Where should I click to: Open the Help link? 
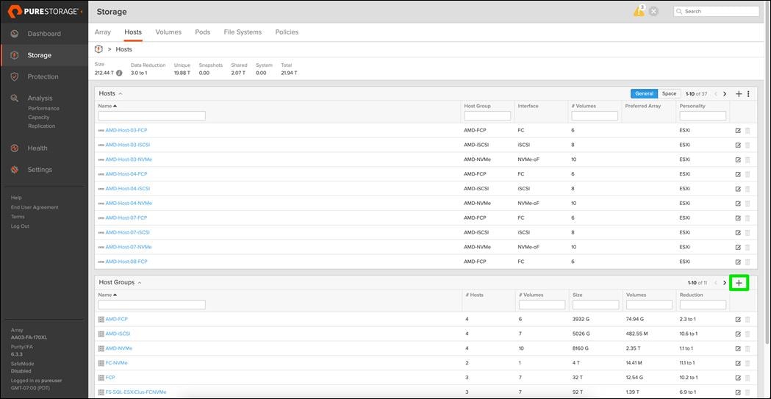coord(16,198)
